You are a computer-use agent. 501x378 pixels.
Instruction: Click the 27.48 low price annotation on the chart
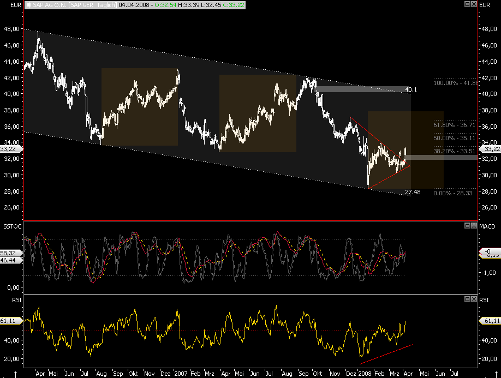pyautogui.click(x=413, y=191)
